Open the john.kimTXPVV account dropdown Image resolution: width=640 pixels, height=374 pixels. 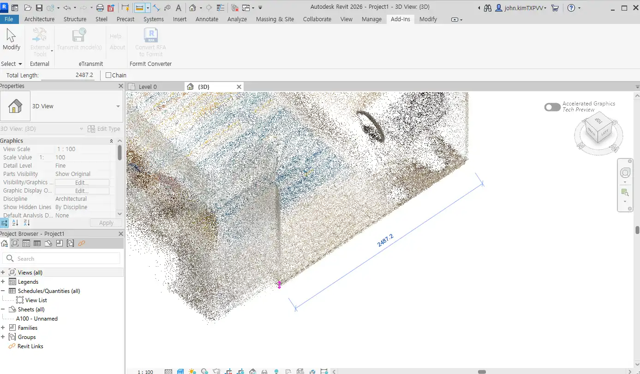[523, 8]
